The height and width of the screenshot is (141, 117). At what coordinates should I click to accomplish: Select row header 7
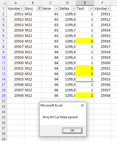point(4,41)
